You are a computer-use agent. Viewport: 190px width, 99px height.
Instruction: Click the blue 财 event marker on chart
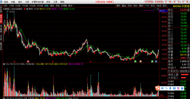156,61
